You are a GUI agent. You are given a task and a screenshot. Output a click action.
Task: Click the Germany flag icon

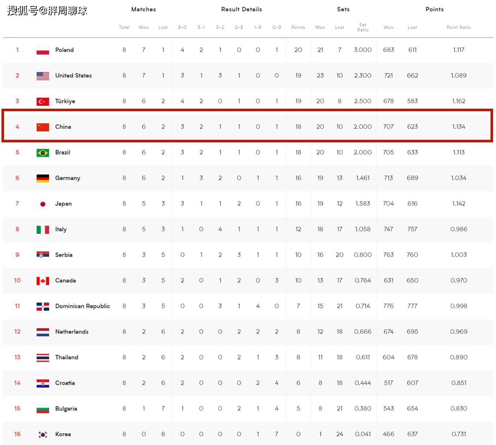point(43,178)
